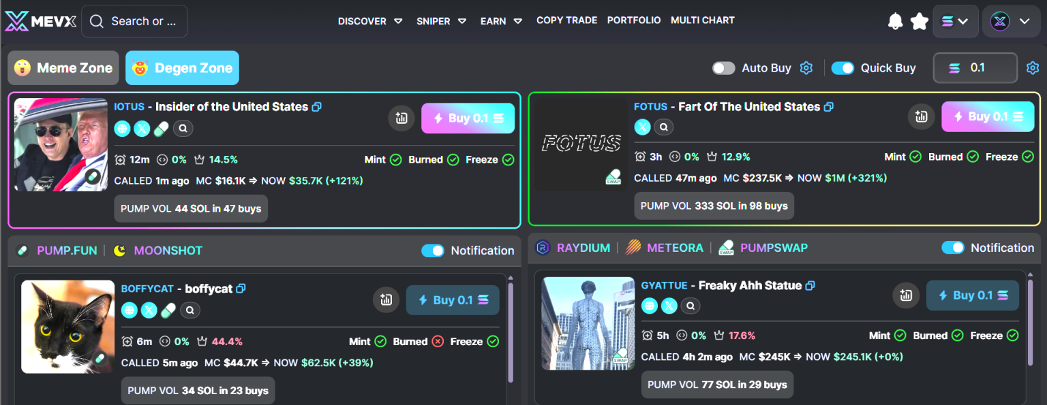The width and height of the screenshot is (1047, 405).
Task: Open the X (Twitter) icon on FOTUS card
Action: point(642,127)
